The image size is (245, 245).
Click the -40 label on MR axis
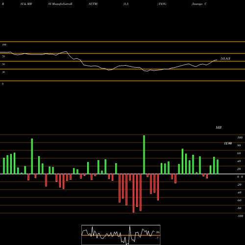coord(239,193)
